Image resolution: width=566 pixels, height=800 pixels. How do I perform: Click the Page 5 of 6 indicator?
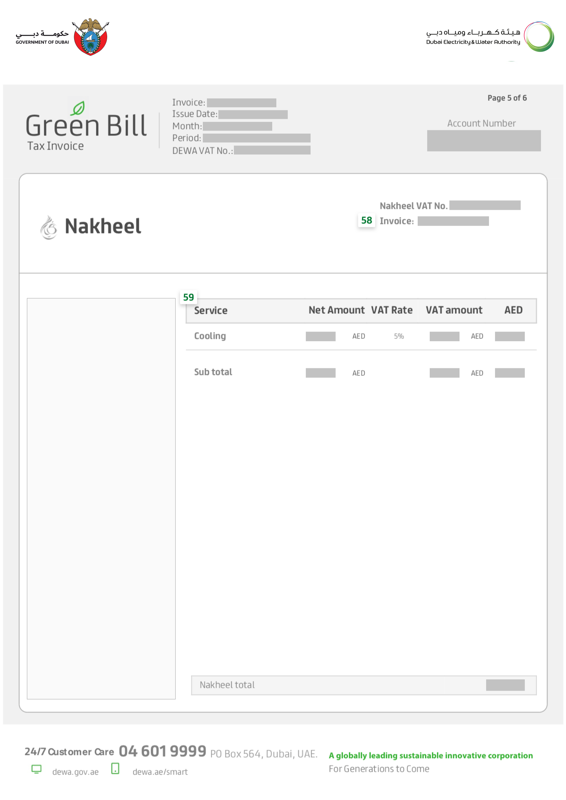coord(507,98)
